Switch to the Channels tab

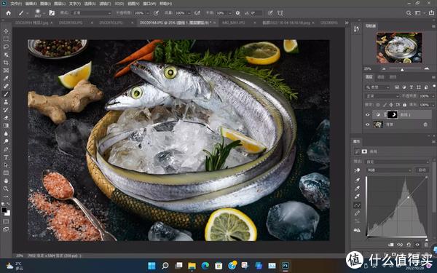[x=381, y=77]
